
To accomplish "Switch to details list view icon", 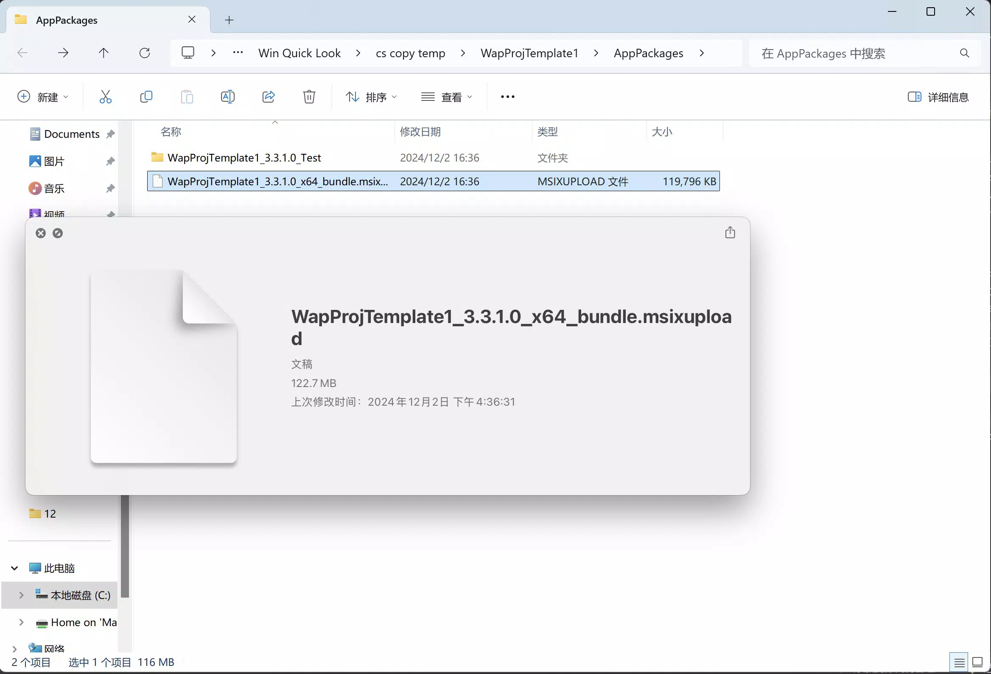I will click(x=959, y=663).
